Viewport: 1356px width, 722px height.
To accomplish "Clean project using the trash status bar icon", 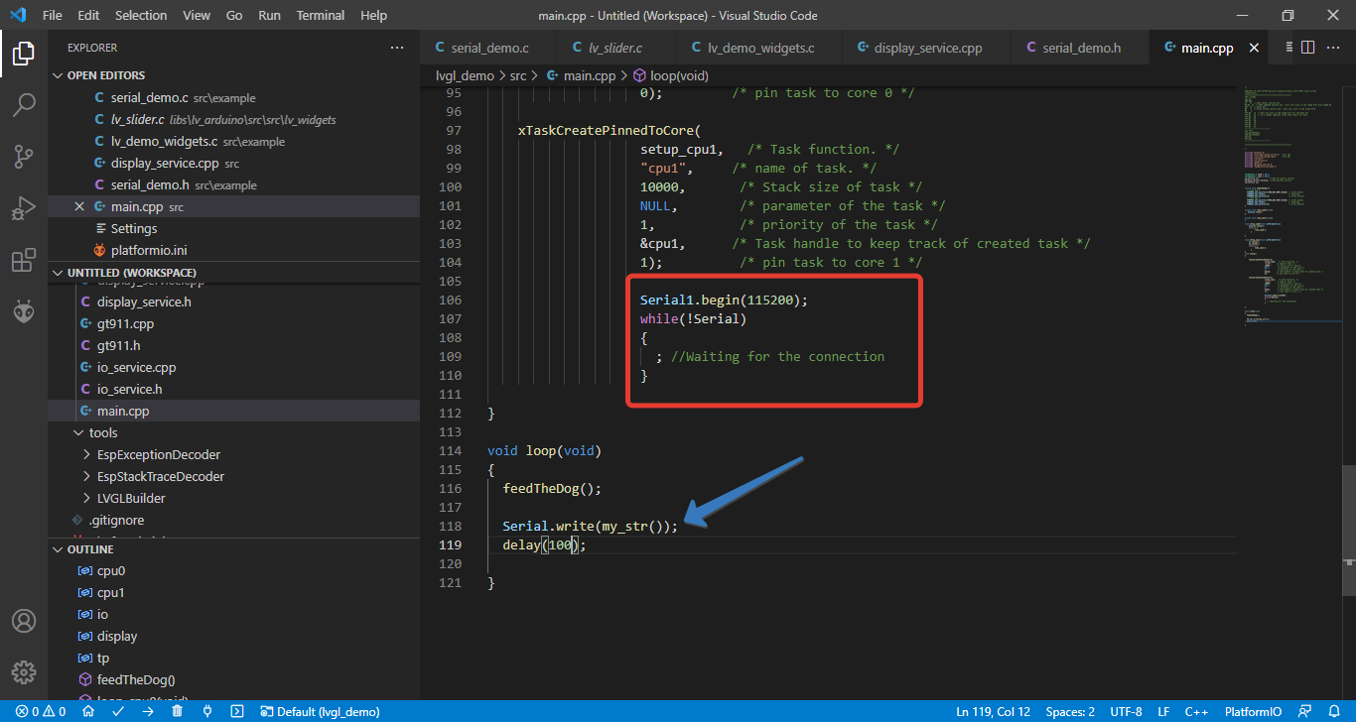I will pyautogui.click(x=176, y=711).
